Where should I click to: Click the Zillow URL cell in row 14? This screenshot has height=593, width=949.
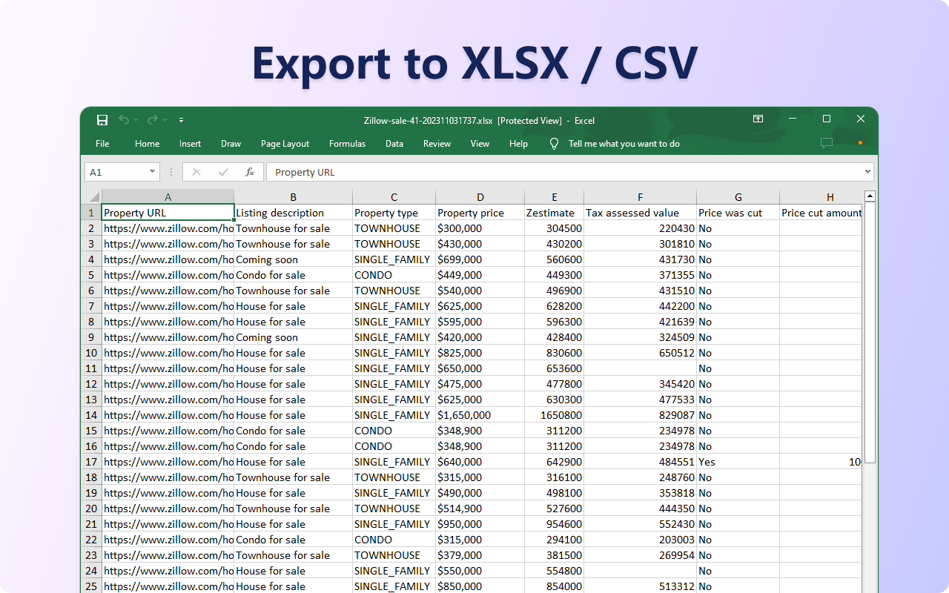[168, 415]
